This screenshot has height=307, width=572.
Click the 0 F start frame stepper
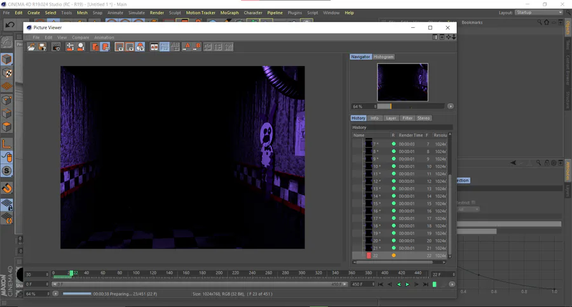[47, 284]
